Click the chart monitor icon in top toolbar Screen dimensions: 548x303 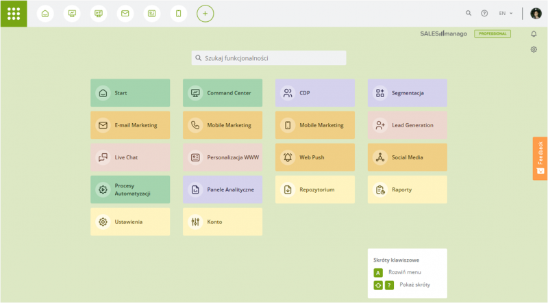point(72,14)
